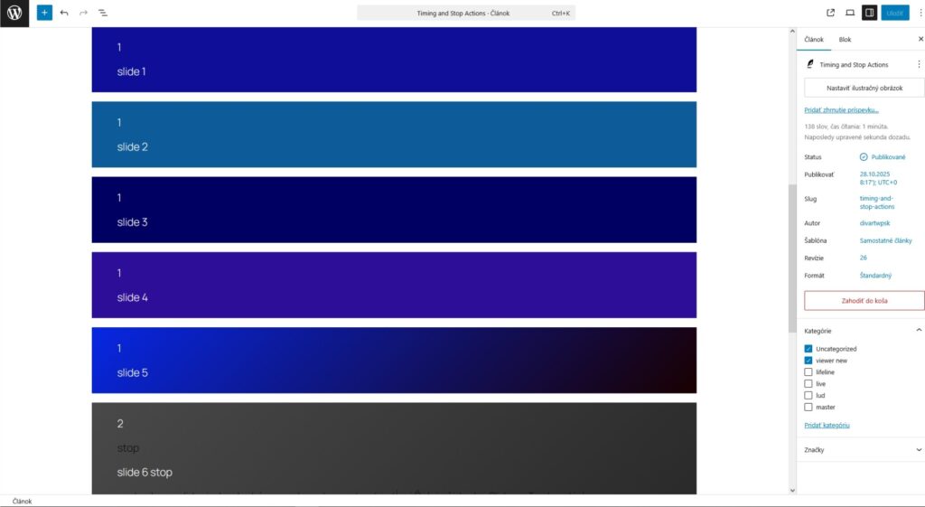Screen dimensions: 925x507
Task: Click the view post external link icon
Action: (831, 14)
